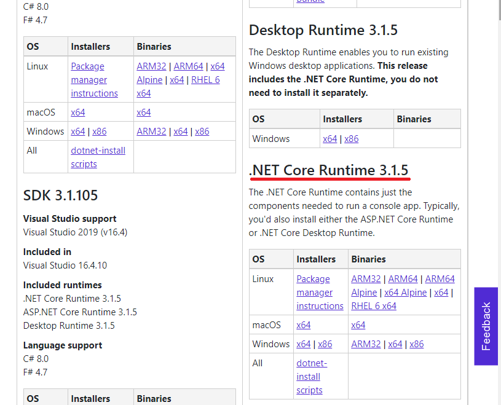Download macOS x64 binary under .NET Core Runtime 3.1.5
This screenshot has height=405, width=501.
[358, 325]
